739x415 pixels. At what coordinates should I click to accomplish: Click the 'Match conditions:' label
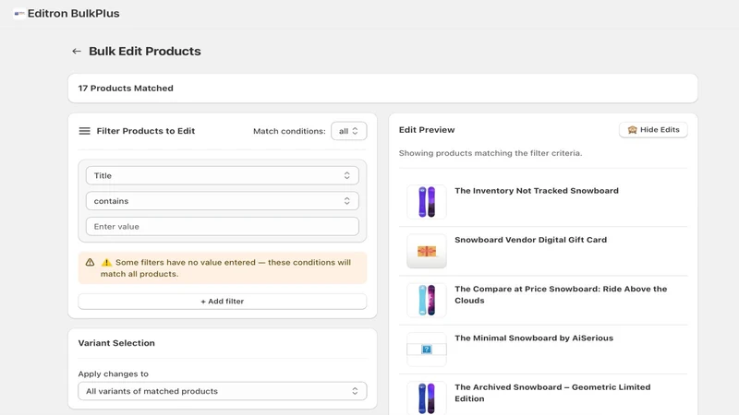click(x=289, y=131)
